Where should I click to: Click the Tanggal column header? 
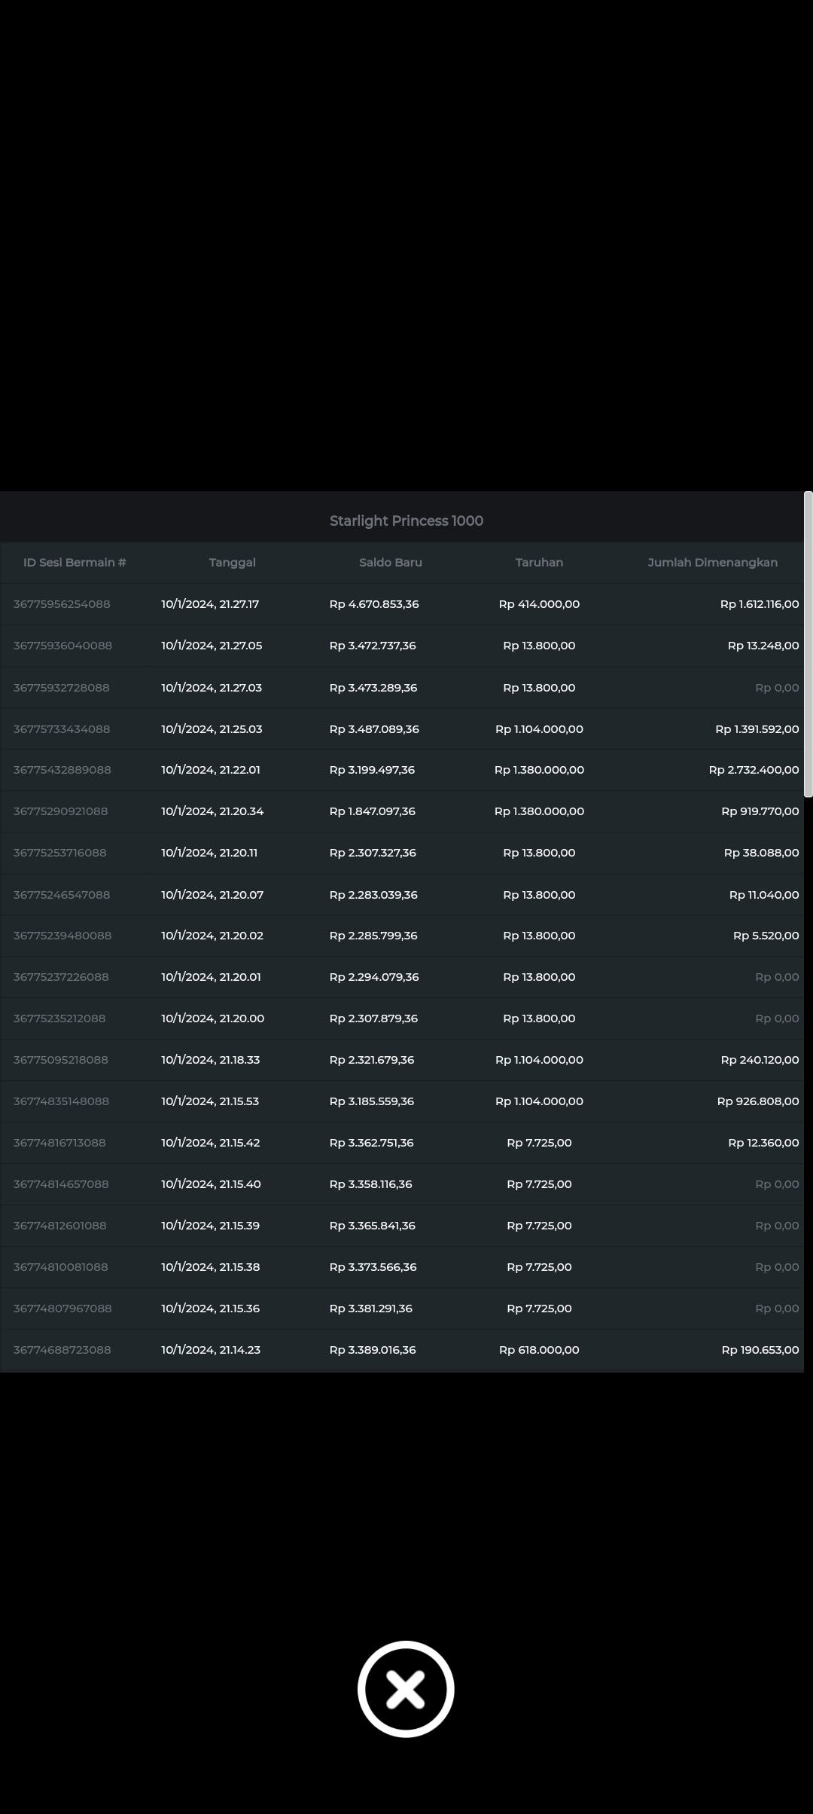point(232,563)
